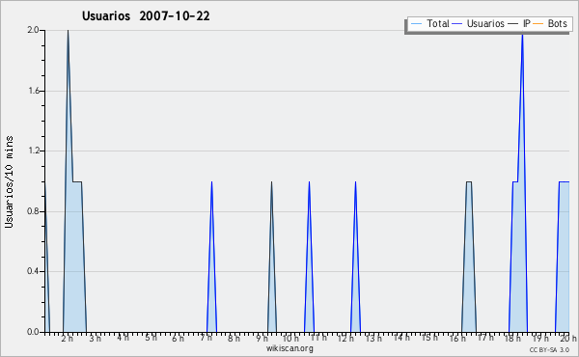Image resolution: width=579 pixels, height=357 pixels.
Task: Click the '15 h' x-axis label
Action: 429,338
